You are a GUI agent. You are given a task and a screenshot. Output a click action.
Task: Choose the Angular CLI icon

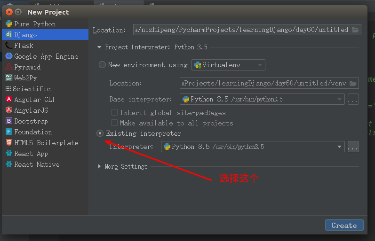pyautogui.click(x=9, y=99)
